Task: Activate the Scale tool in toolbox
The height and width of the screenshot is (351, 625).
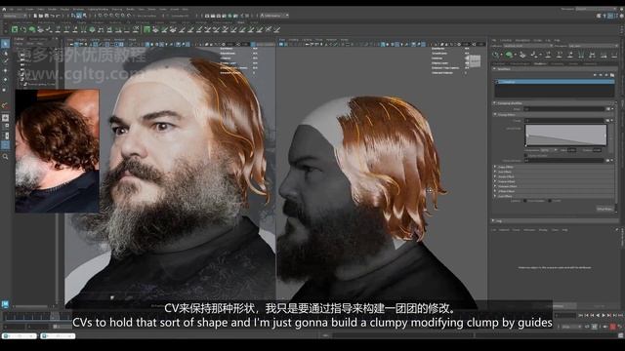Action: [5, 89]
